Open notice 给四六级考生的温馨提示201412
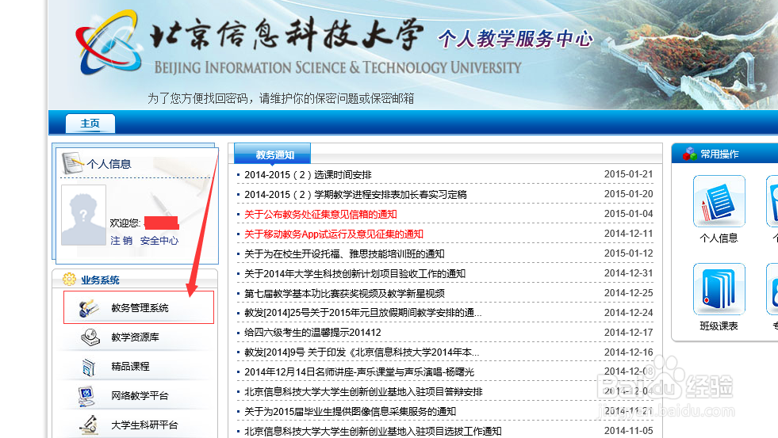Screen dimensions: 778x438 pyautogui.click(x=312, y=333)
